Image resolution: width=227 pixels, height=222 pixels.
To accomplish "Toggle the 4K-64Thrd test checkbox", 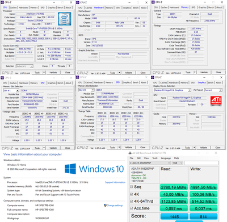I will pos(132,201).
